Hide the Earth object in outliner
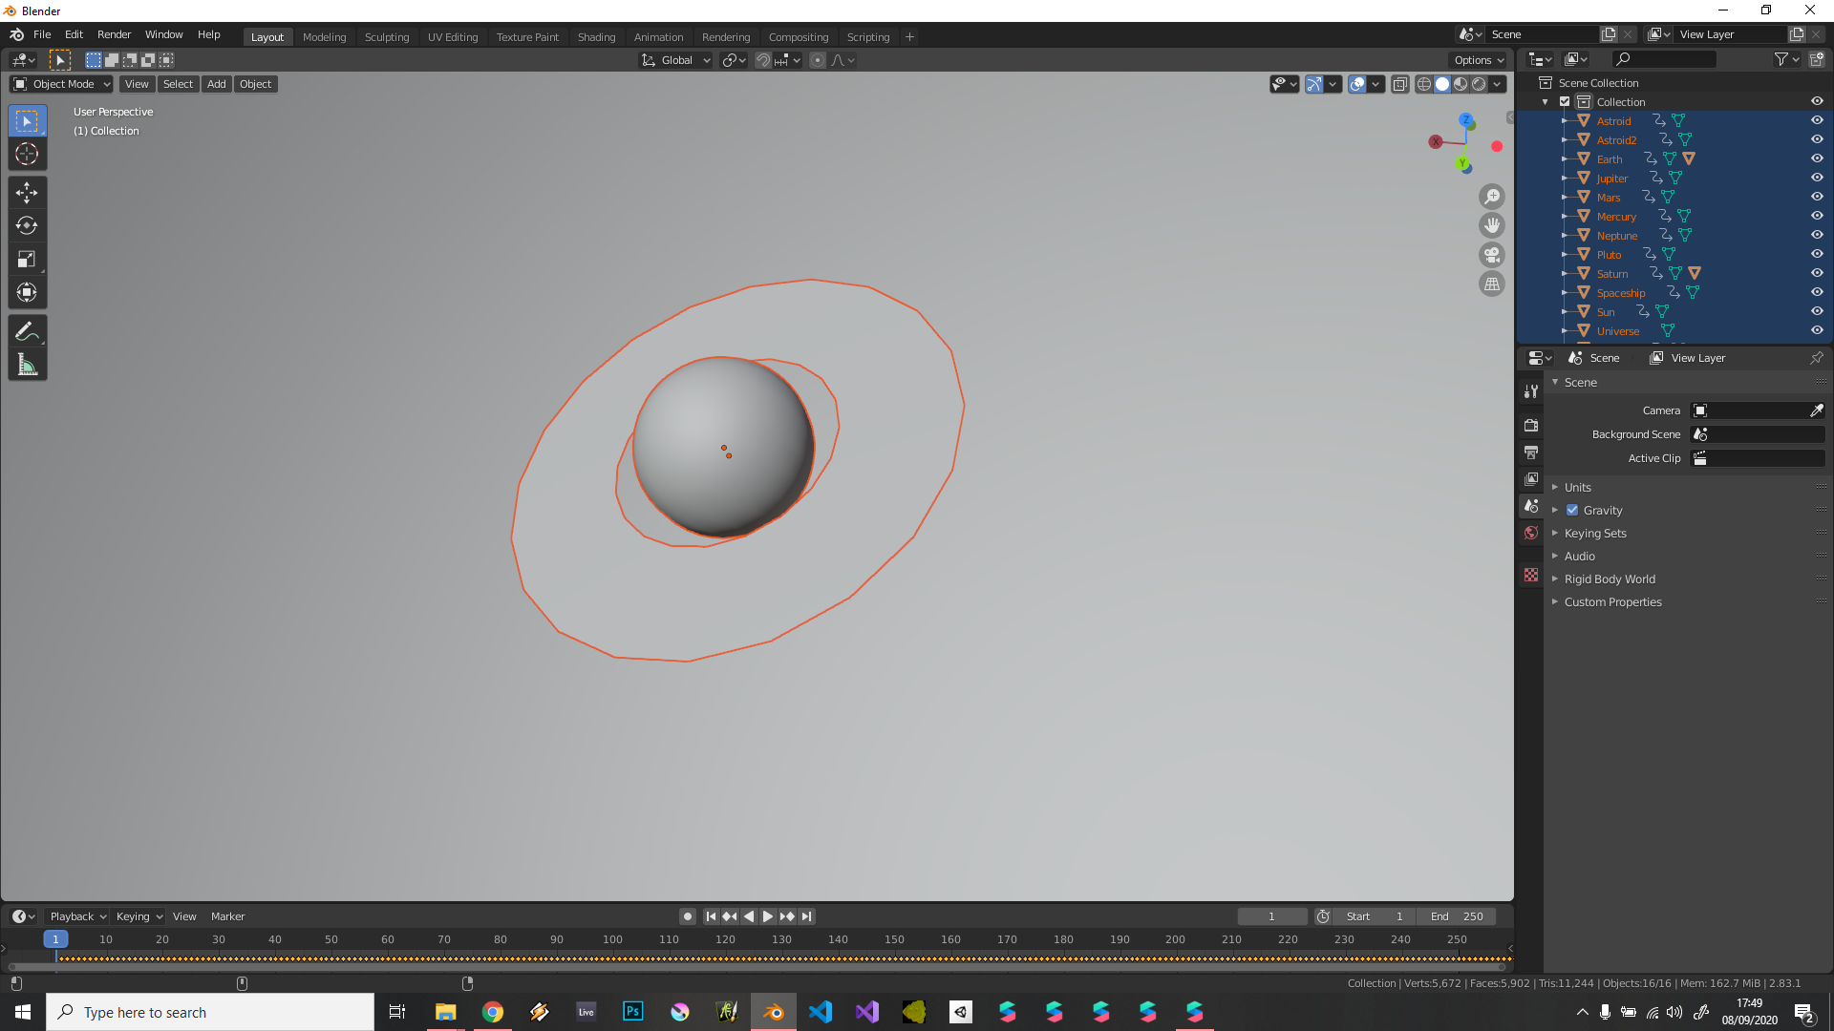This screenshot has width=1834, height=1031. pos(1817,158)
